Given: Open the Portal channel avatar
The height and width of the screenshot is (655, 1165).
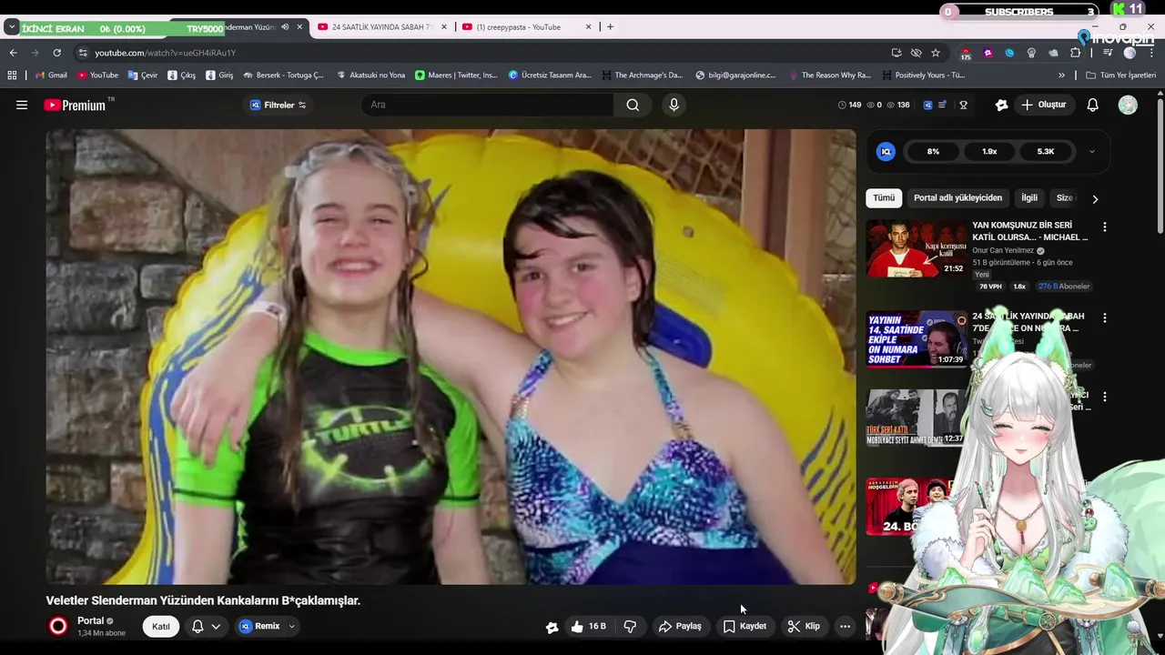Looking at the screenshot, I should (x=58, y=626).
